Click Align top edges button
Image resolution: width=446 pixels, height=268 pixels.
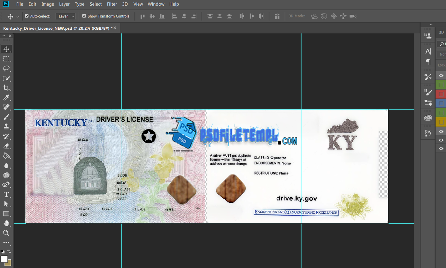[142, 16]
